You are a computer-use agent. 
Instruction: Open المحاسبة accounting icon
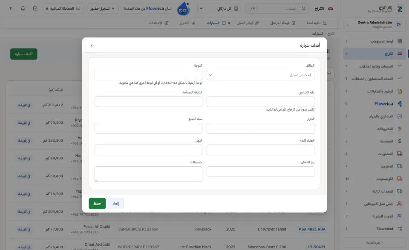coord(400,141)
